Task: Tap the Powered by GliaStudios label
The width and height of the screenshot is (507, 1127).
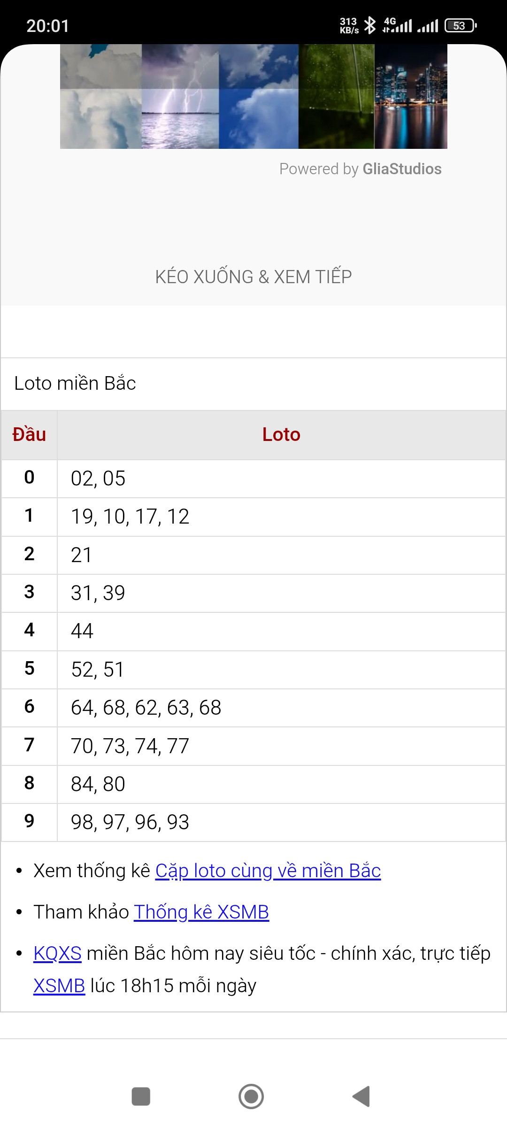Action: (361, 169)
